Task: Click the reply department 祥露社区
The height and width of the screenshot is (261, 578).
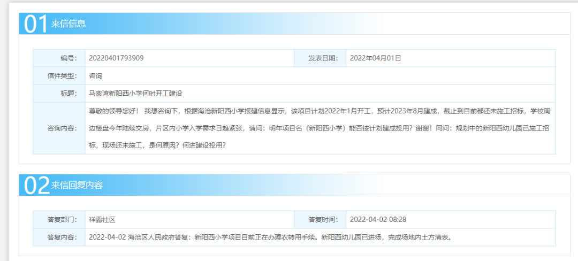Action: tap(102, 219)
